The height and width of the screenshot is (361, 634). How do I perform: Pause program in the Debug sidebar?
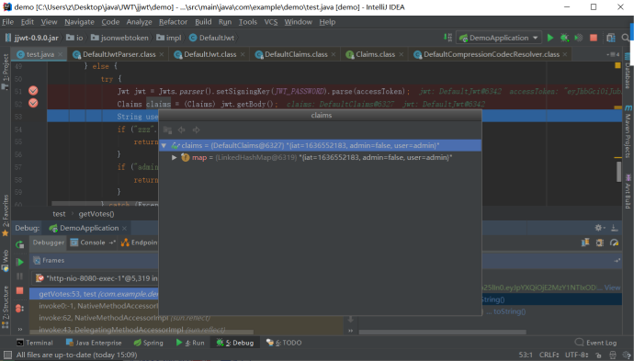[x=20, y=276]
